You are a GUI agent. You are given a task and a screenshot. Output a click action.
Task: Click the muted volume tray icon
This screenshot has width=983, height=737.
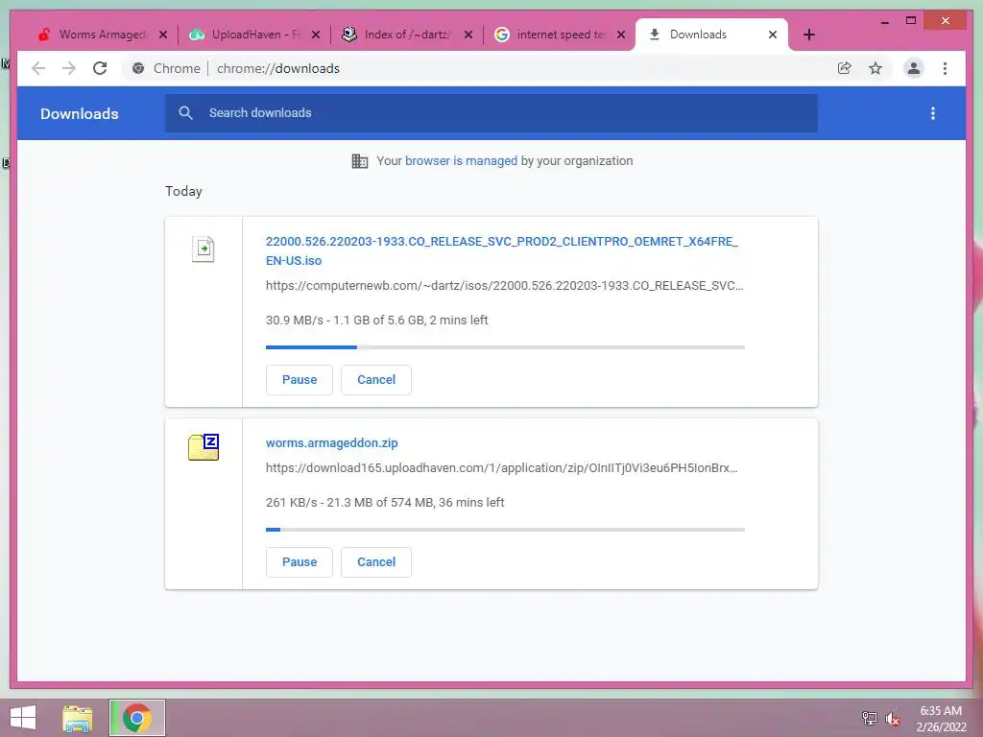(x=892, y=718)
